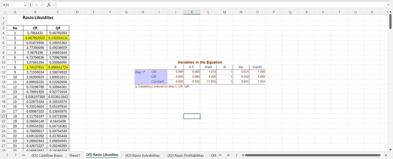Click the yellow highlighted cell 0.867922032
Image resolution: width=393 pixels, height=159 pixels.
pos(35,38)
